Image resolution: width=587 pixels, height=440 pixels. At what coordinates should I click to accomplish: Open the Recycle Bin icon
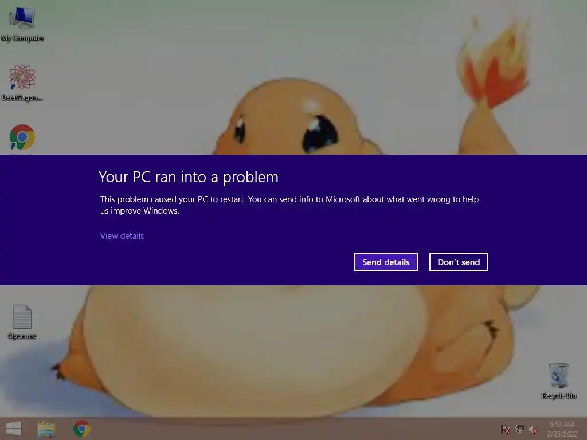[559, 380]
